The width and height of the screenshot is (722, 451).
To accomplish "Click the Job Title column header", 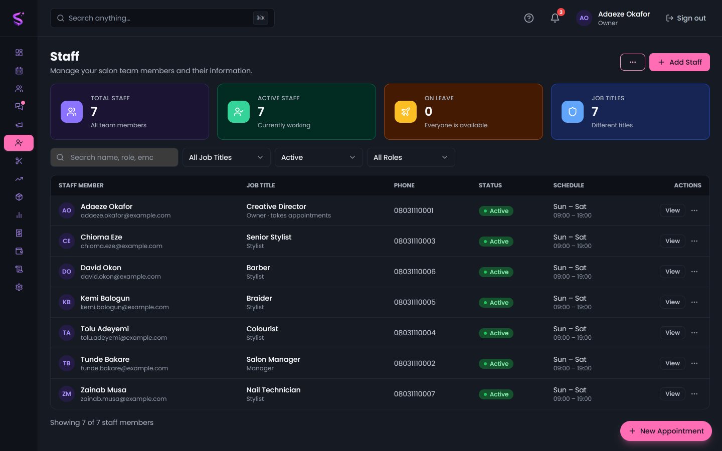I will point(261,185).
